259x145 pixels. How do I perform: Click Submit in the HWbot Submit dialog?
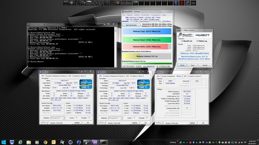click(182, 65)
